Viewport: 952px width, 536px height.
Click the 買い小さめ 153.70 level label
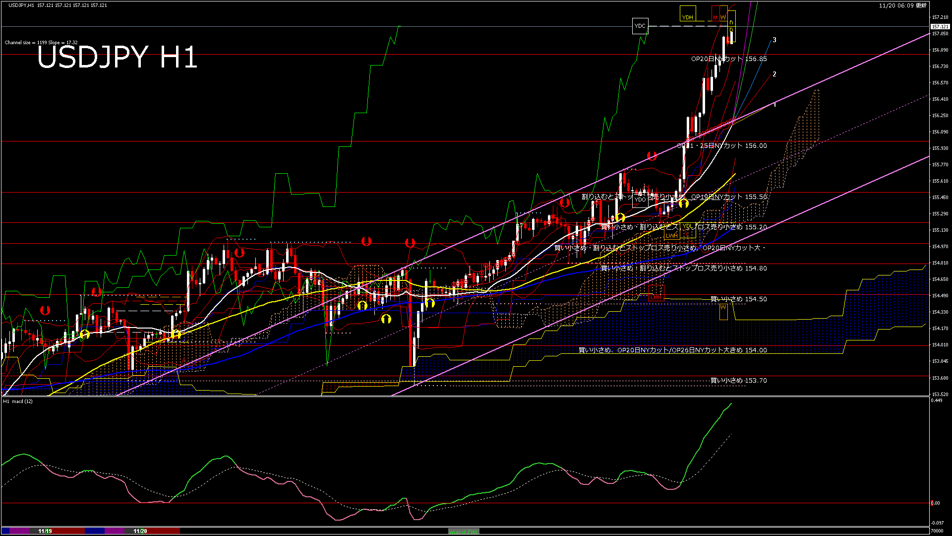738,380
